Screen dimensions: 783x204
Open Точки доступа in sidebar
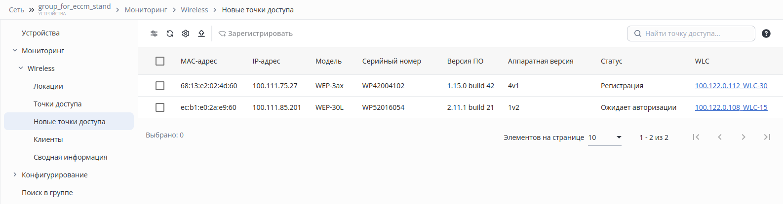pyautogui.click(x=58, y=104)
